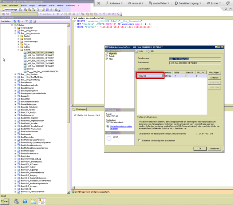233x205 pixels.
Task: Open remote session Ansicht eye menu
Action: tap(136, 3)
